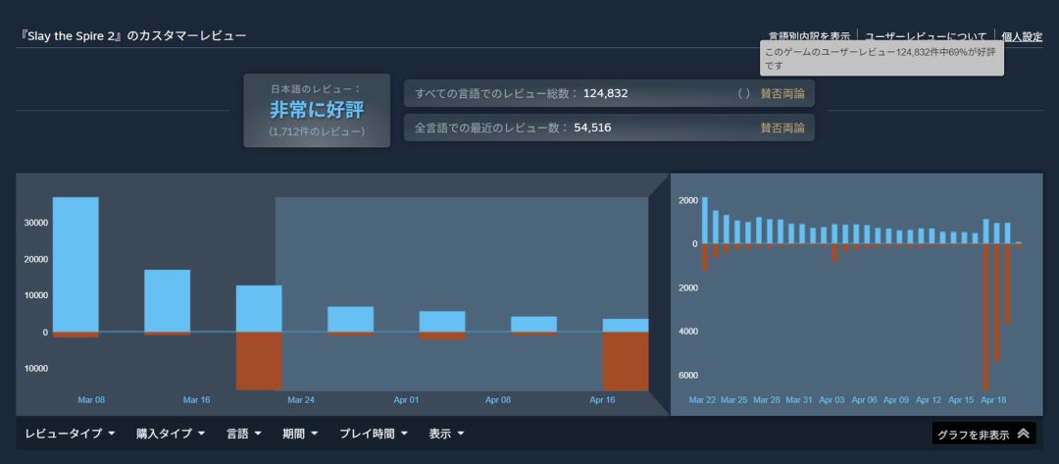Expand the 購入タイプ filter menu
This screenshot has height=464, width=1059.
pos(171,434)
